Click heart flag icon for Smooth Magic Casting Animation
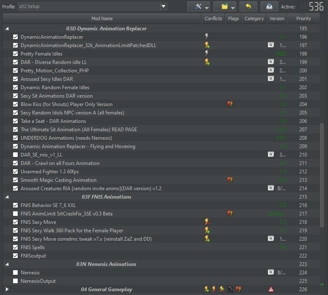This screenshot has height=295, width=328. pos(230,180)
